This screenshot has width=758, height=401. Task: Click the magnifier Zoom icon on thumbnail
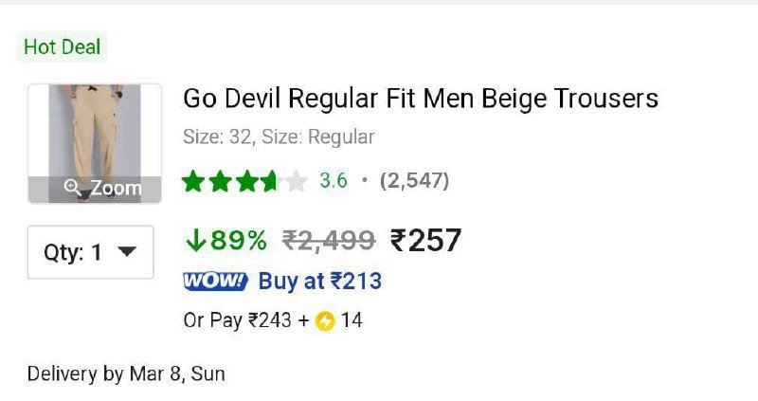pos(73,187)
